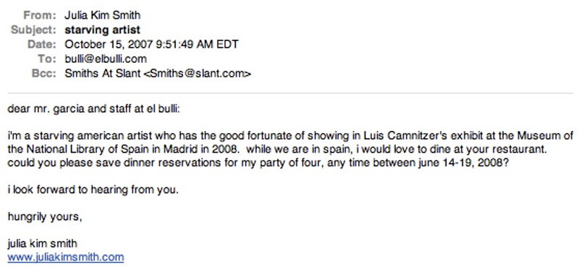Click the Bcc: header label
This screenshot has width=579, height=275.
click(44, 74)
